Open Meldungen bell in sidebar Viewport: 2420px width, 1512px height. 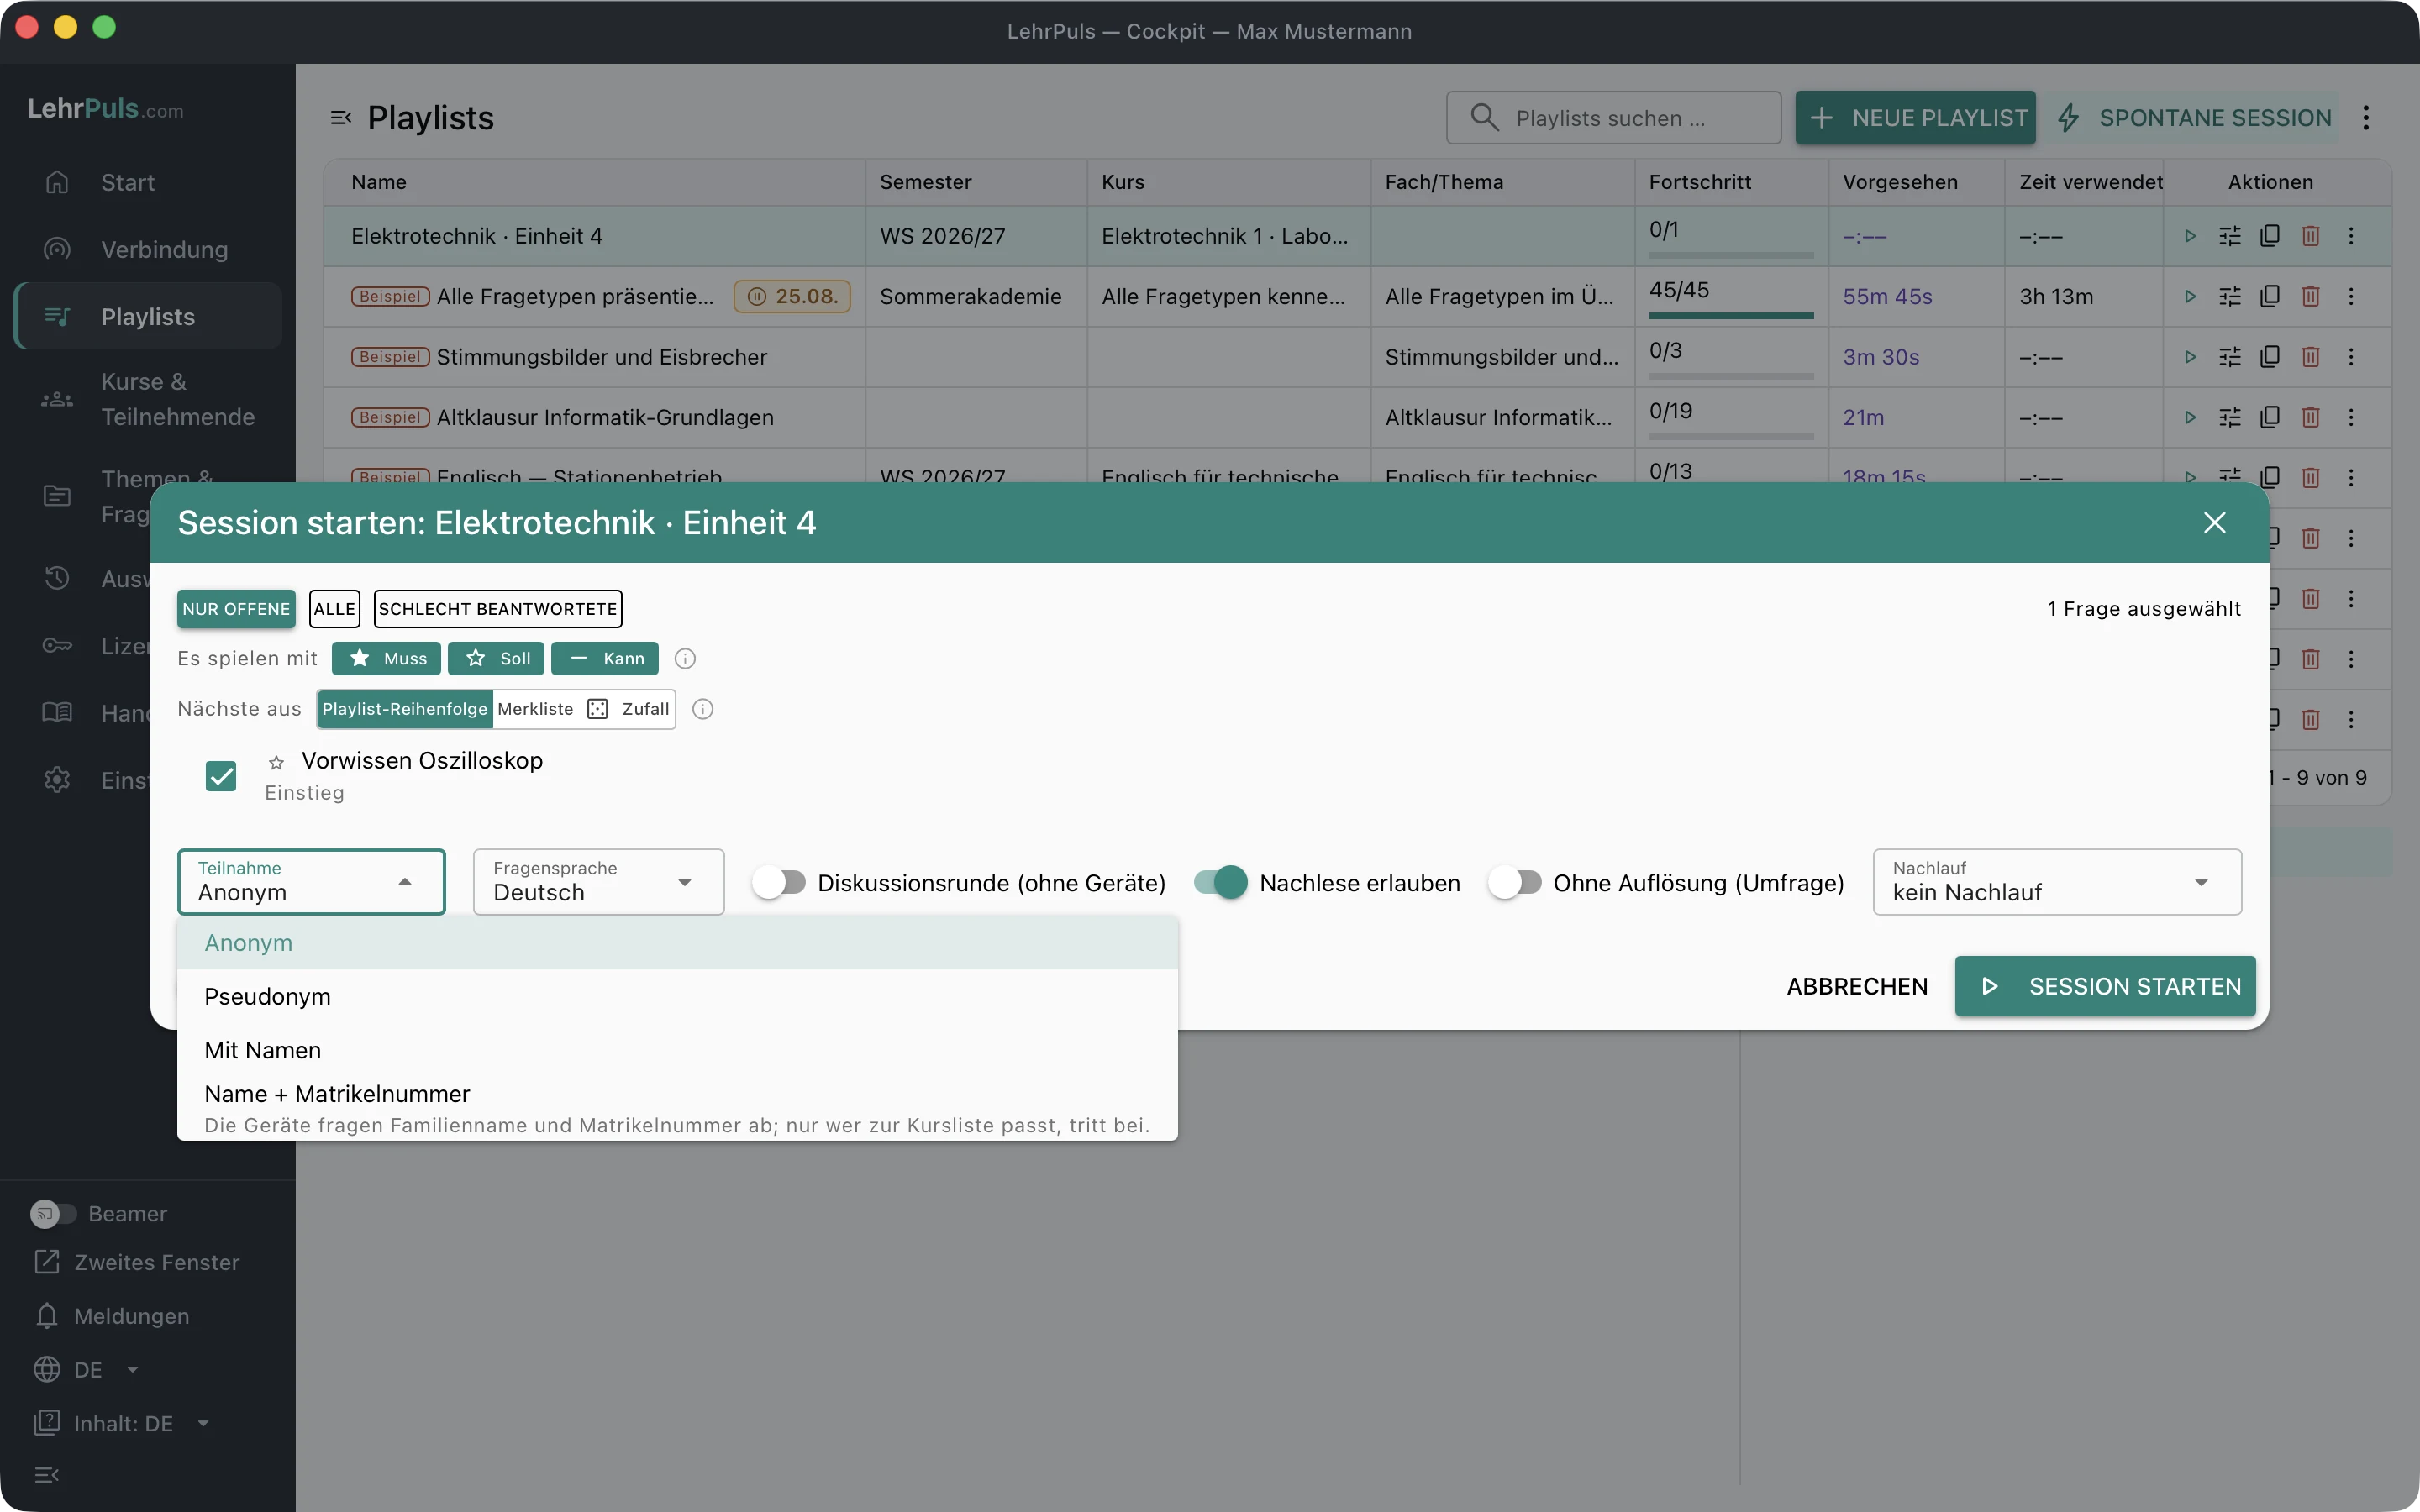click(47, 1316)
